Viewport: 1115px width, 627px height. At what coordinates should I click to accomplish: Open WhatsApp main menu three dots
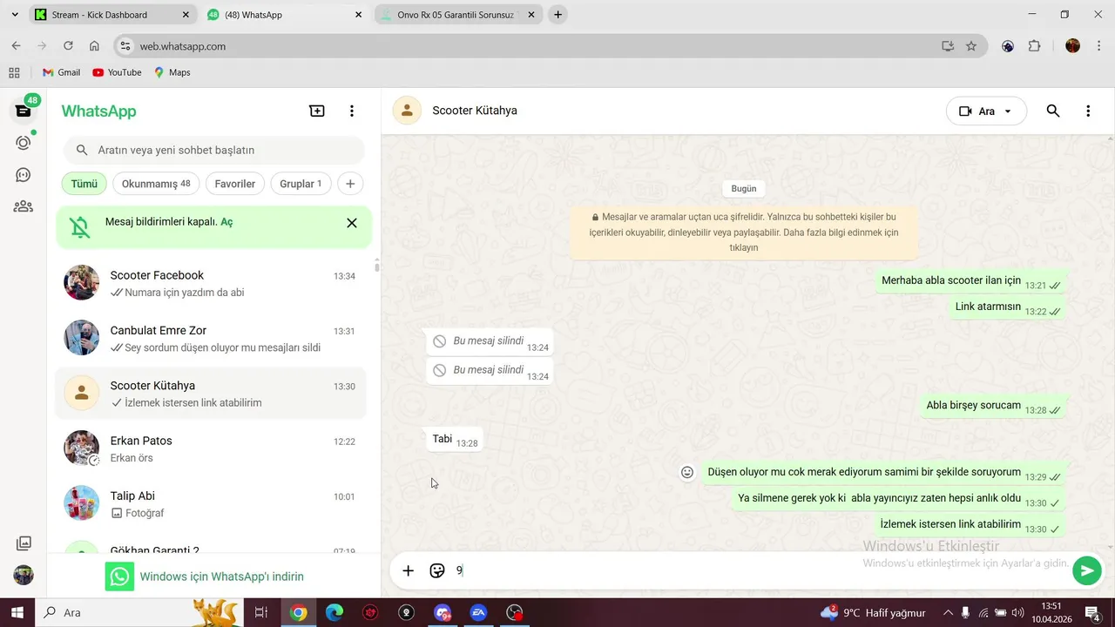(352, 111)
